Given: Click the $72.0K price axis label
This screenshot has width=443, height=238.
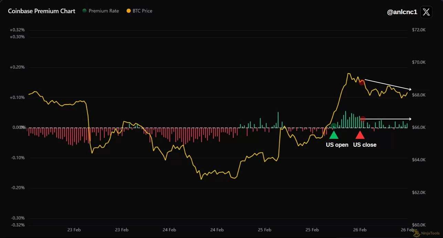Looking at the screenshot, I should (x=419, y=30).
